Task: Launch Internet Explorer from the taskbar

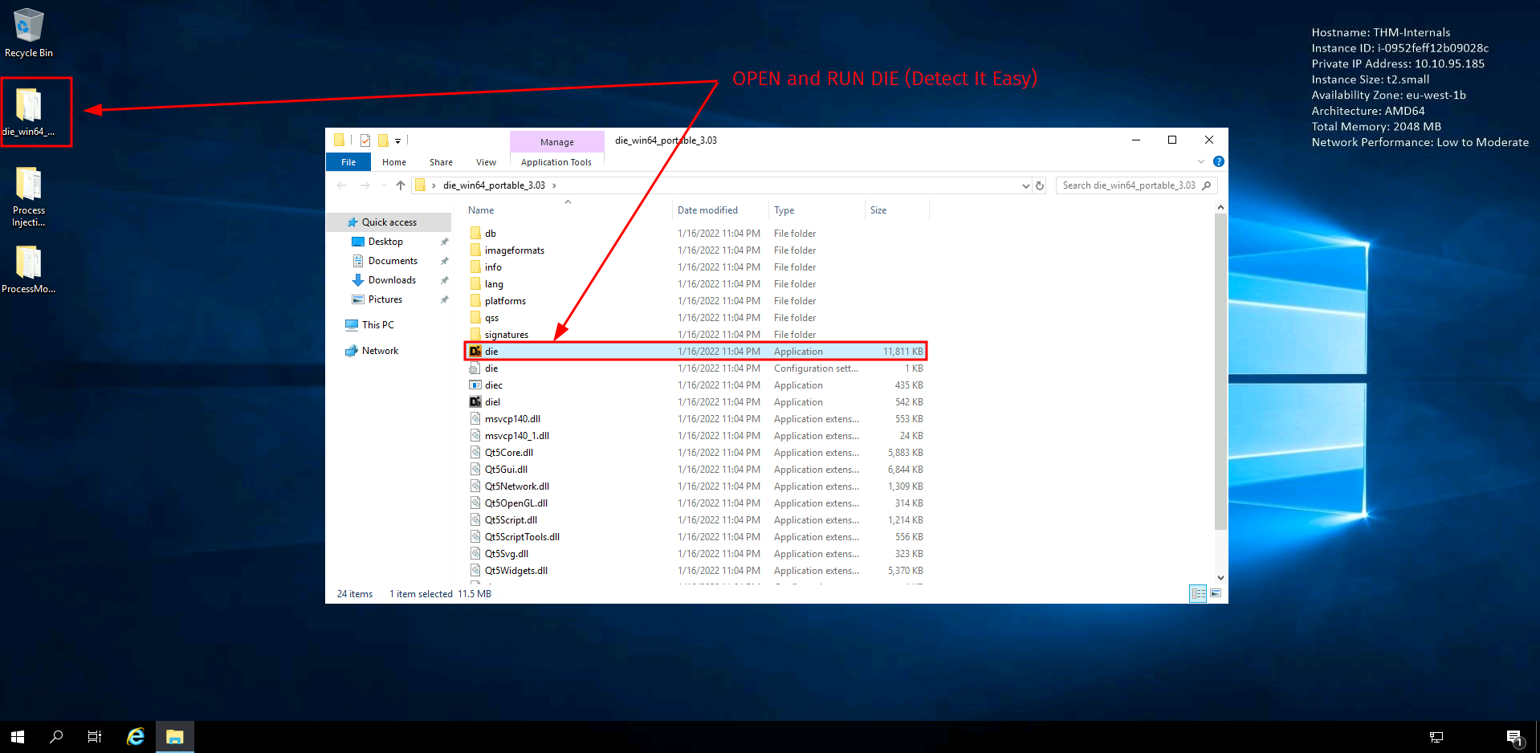Action: click(x=136, y=736)
